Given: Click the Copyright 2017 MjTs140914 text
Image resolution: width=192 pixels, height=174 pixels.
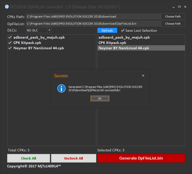Looking at the screenshot, I should [x=34, y=166].
